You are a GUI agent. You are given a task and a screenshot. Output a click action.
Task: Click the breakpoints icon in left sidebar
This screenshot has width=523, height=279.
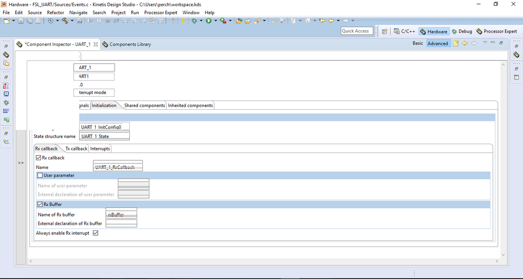point(6,86)
